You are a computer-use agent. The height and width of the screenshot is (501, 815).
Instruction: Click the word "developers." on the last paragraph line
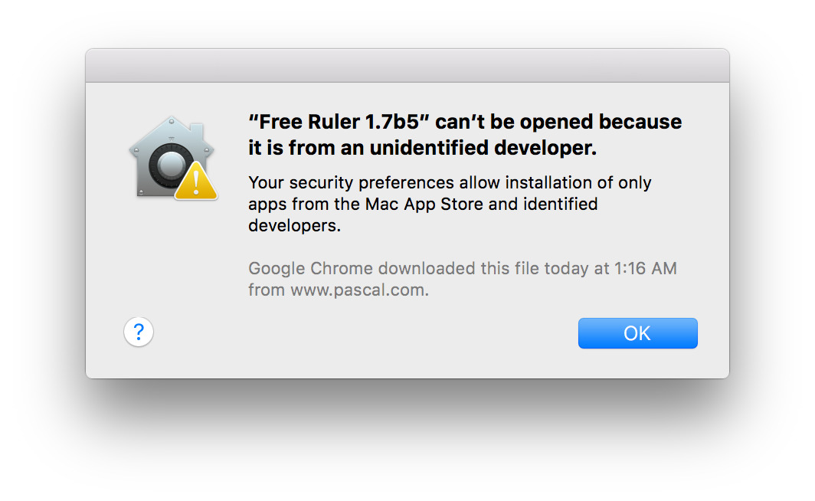(294, 225)
